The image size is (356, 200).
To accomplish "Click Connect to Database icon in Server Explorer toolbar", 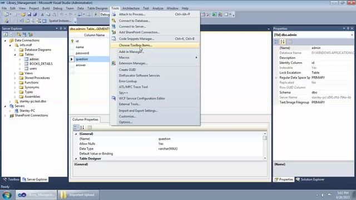I will [19, 34].
